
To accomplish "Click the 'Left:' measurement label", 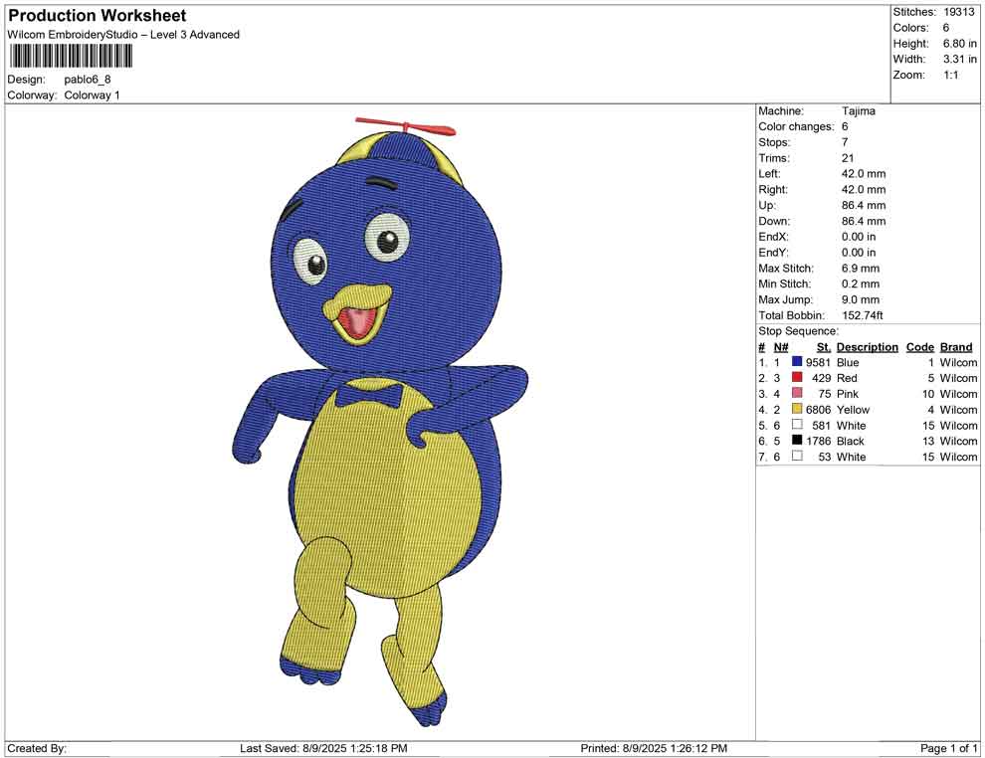I will (x=769, y=174).
